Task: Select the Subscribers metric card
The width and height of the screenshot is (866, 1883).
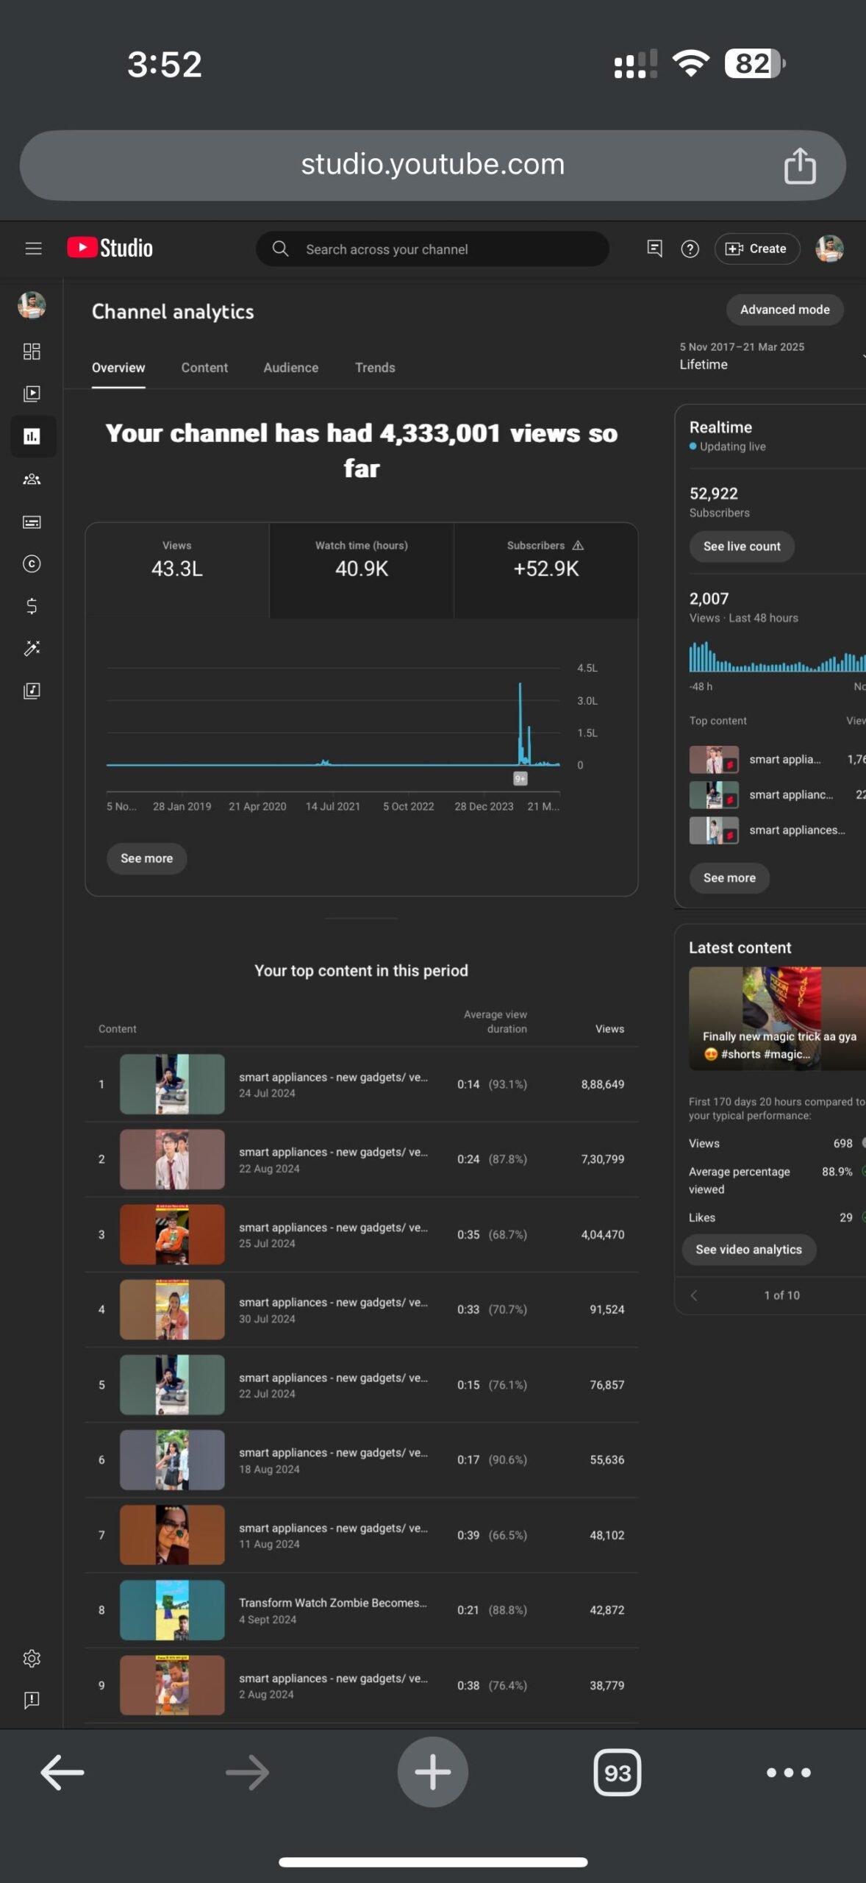Action: [x=545, y=570]
